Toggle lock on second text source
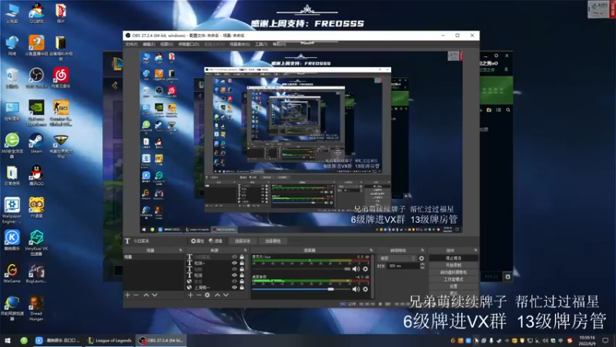The image size is (616, 347). pos(242,263)
